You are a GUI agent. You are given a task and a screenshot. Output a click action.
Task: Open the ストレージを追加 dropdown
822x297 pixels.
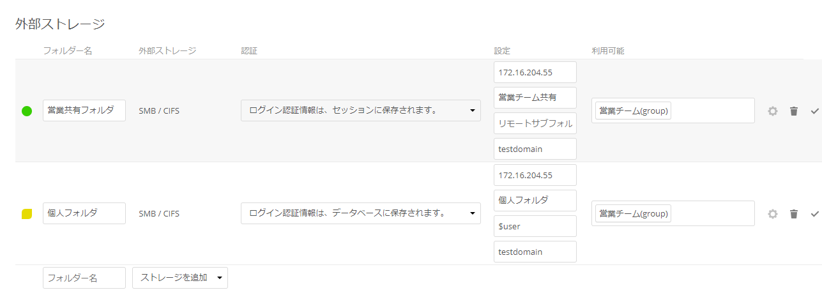click(179, 278)
